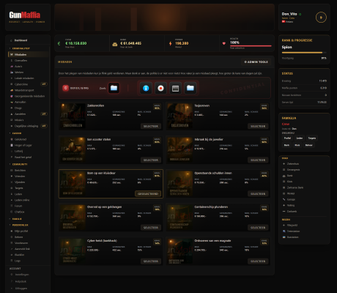Click the heart health icon
The height and width of the screenshot is (293, 337).
pyautogui.click(x=224, y=43)
